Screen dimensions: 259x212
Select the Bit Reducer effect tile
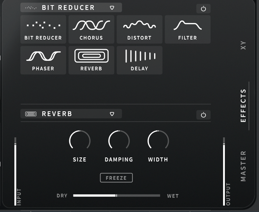point(43,29)
